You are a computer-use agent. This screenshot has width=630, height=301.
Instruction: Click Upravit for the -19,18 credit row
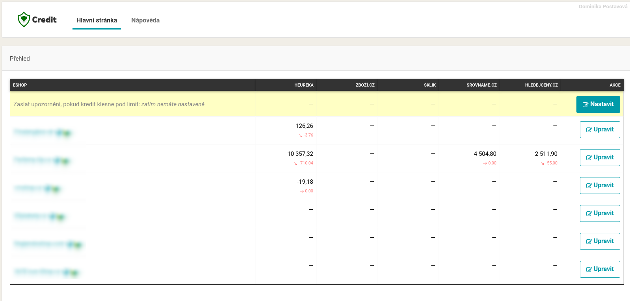tap(600, 185)
